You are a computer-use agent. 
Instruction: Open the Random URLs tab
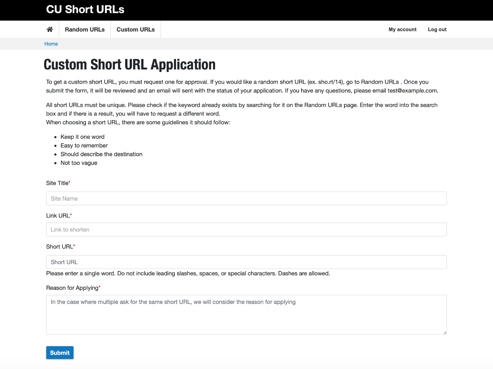(85, 29)
